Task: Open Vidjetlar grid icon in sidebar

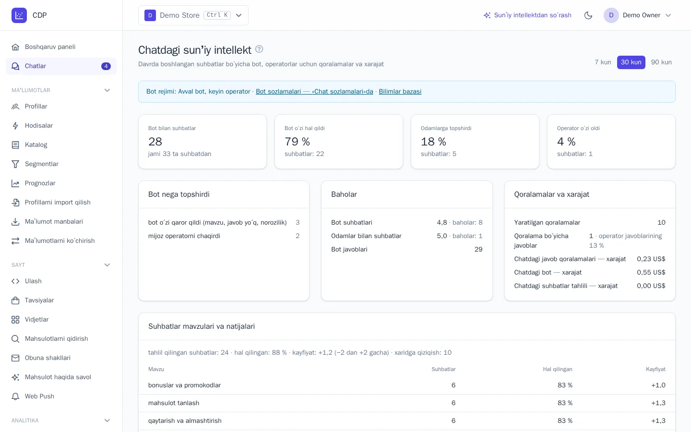Action: coord(15,320)
